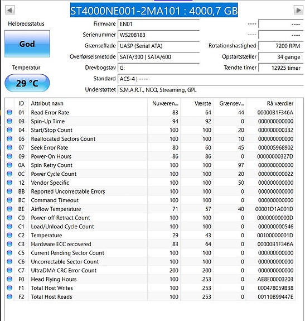
Task: Click the status dot for Hardware ECC recovered
Action: (x=9, y=244)
